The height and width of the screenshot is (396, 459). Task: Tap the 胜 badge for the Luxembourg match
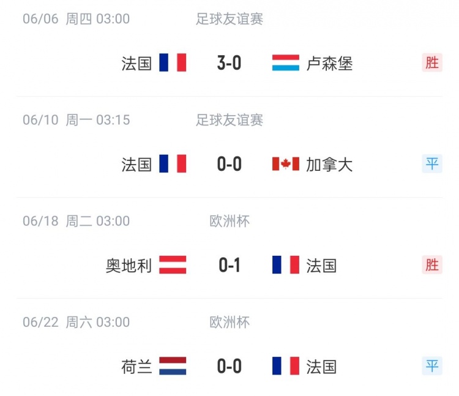coord(432,62)
